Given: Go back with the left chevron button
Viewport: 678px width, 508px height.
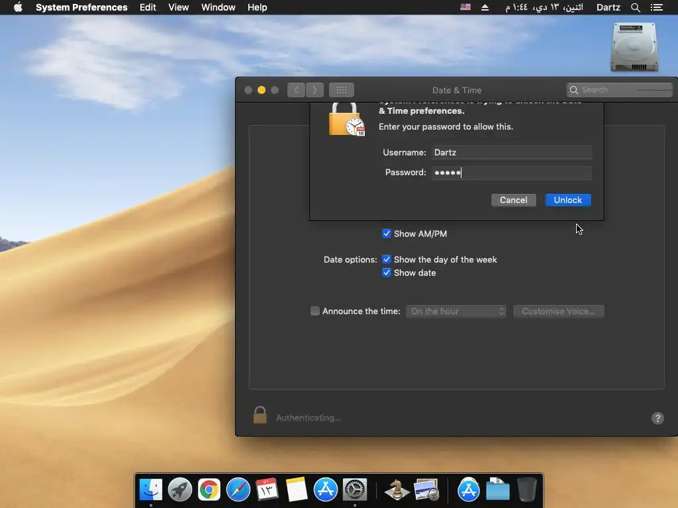Looking at the screenshot, I should pyautogui.click(x=296, y=90).
